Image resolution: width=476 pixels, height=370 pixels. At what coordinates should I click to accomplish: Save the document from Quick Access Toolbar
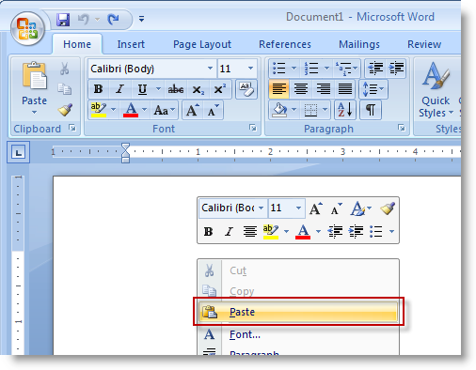(63, 20)
